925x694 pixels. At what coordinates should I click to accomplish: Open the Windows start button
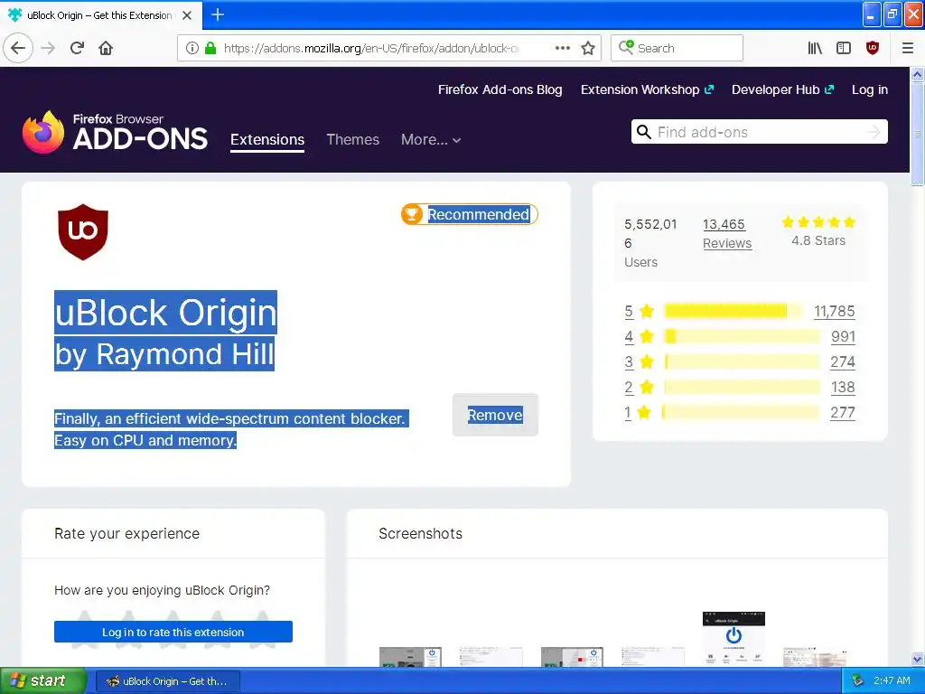43,680
